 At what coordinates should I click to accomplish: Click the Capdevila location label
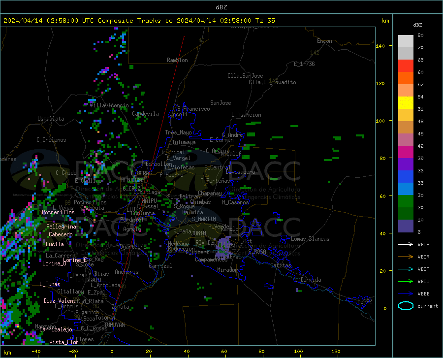145,114
